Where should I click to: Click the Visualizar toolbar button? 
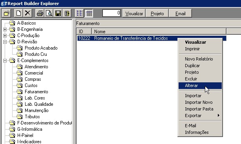(134, 13)
